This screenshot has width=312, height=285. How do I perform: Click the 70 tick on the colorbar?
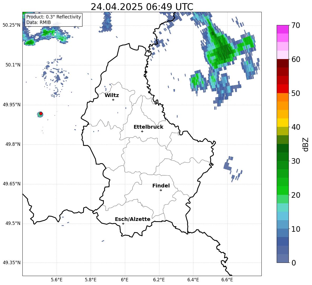295,26
